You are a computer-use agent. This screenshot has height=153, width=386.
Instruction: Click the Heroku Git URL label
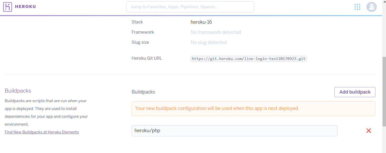(x=147, y=58)
